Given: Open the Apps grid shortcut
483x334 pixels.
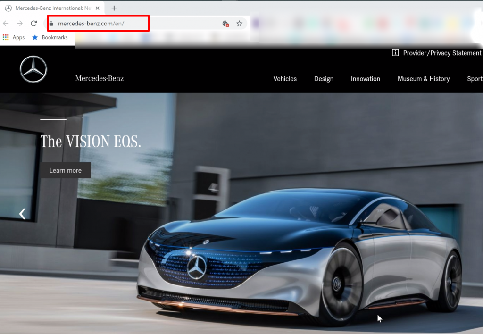Looking at the screenshot, I should click(x=6, y=37).
